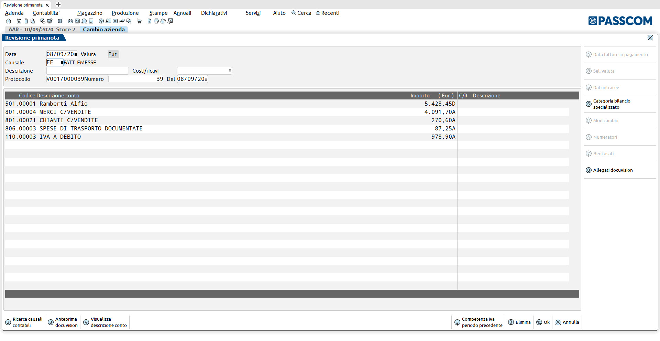Open the calculator icon
Image resolution: width=660 pixels, height=341 pixels.
point(91,21)
